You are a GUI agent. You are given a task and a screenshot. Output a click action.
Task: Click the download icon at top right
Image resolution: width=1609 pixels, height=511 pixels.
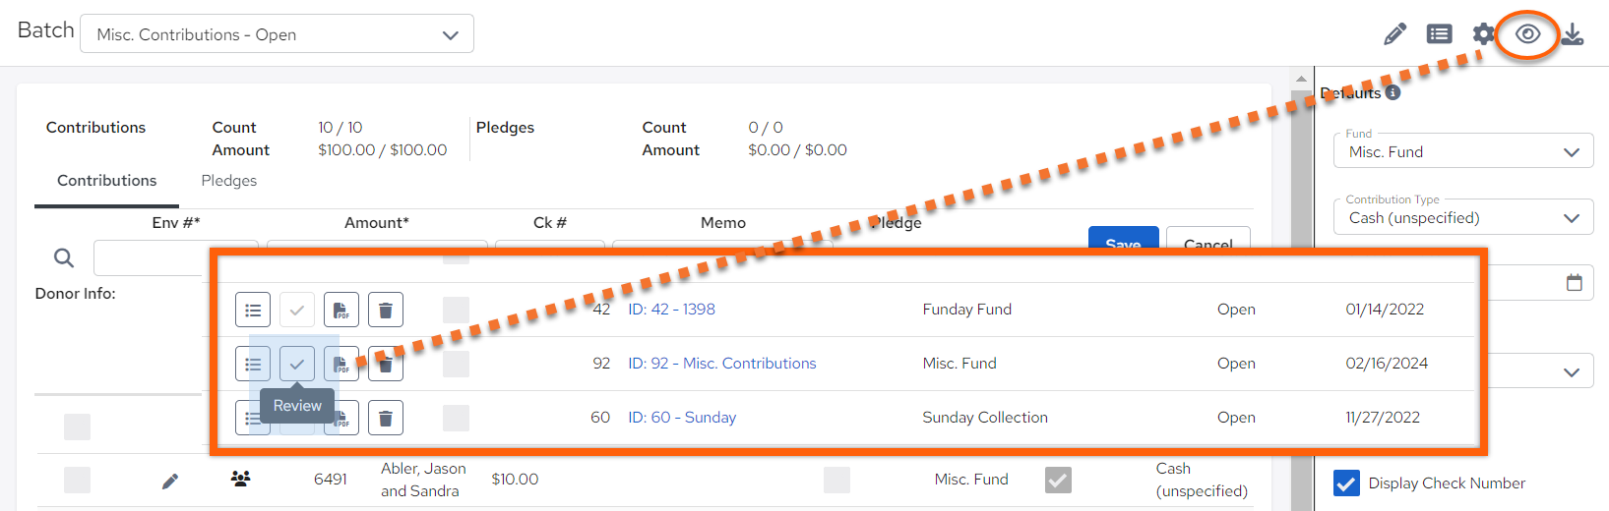(1573, 34)
